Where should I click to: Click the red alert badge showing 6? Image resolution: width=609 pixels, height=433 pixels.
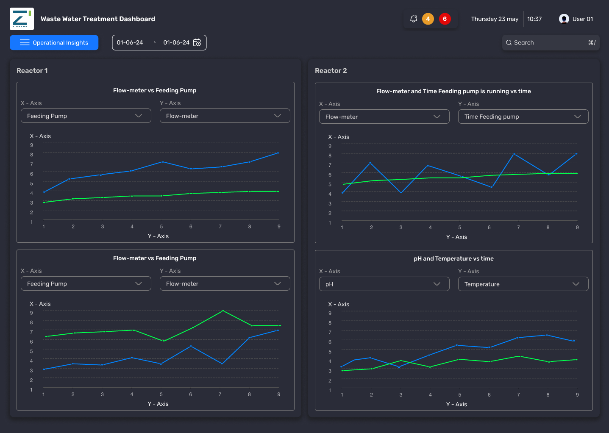(445, 19)
